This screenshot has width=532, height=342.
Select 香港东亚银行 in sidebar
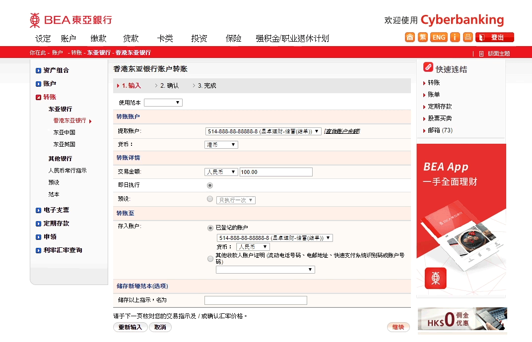click(x=69, y=120)
